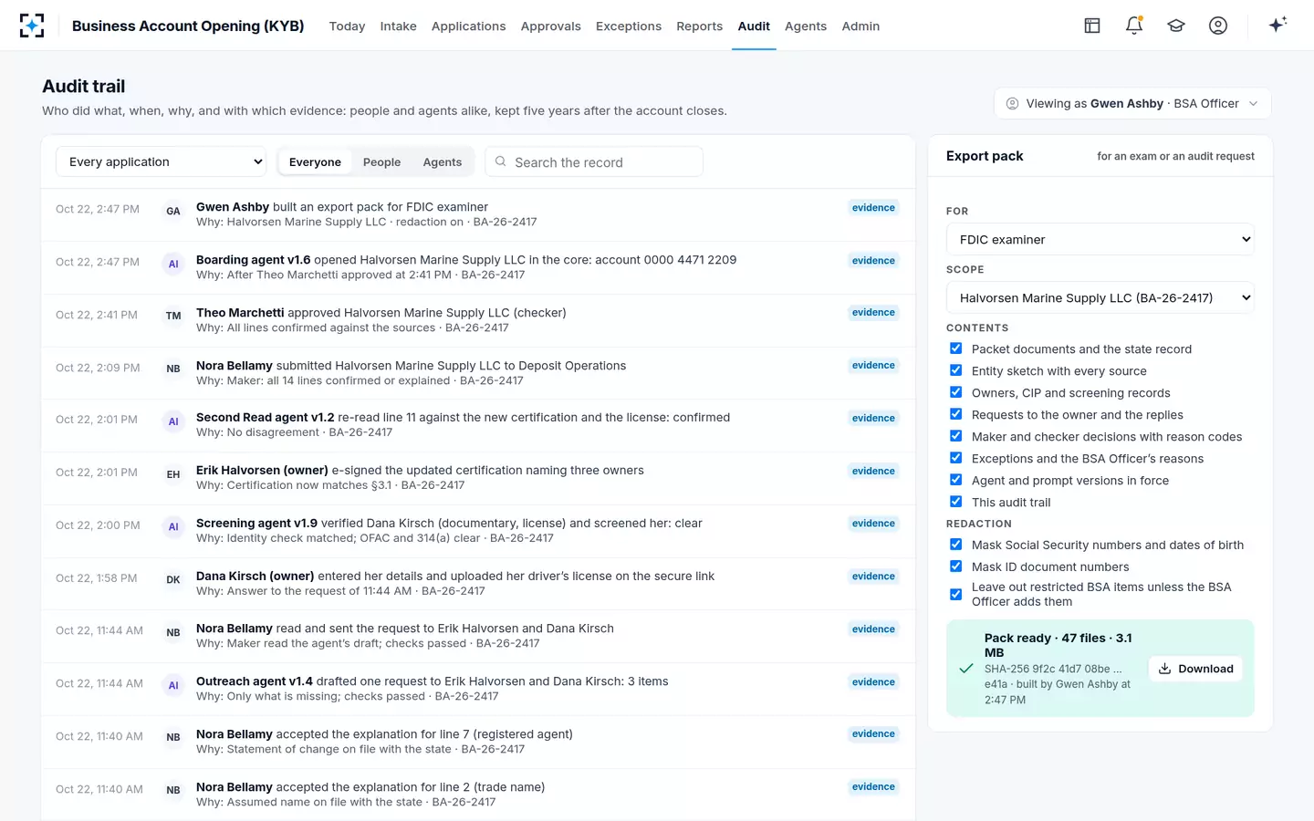
Task: Click the TM avatar for Theo Marchetti
Action: coord(173,316)
